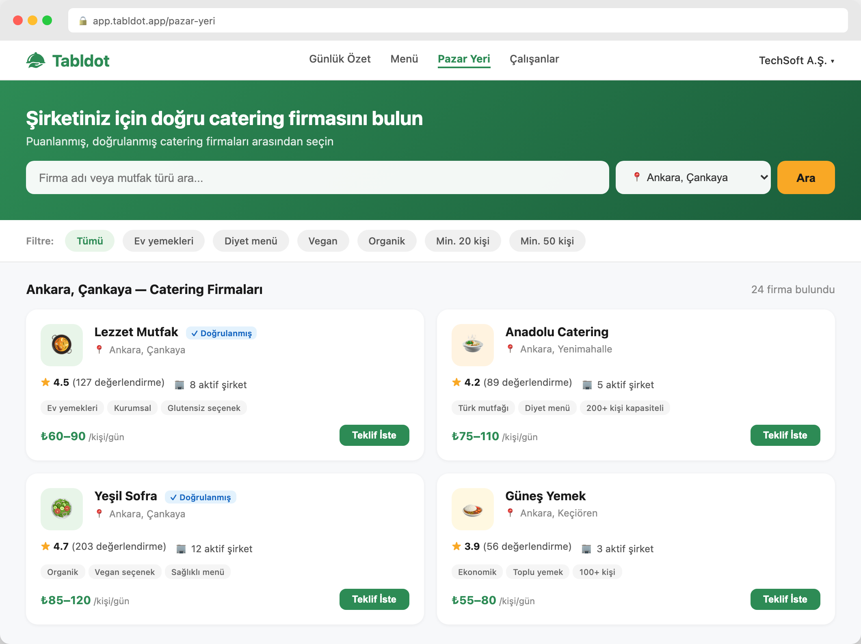Toggle the Vegan filter chip
The image size is (861, 644).
[x=322, y=241]
